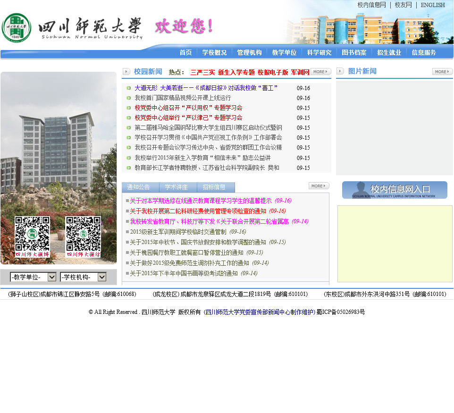The width and height of the screenshot is (454, 413).
Task: Open news 我校首门国家精品视频公开课上线运行
Action: [183, 98]
